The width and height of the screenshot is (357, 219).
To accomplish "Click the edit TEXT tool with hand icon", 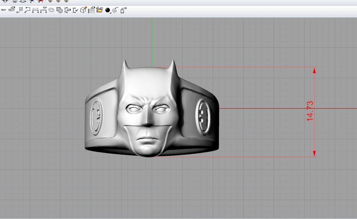I will pos(11,10).
